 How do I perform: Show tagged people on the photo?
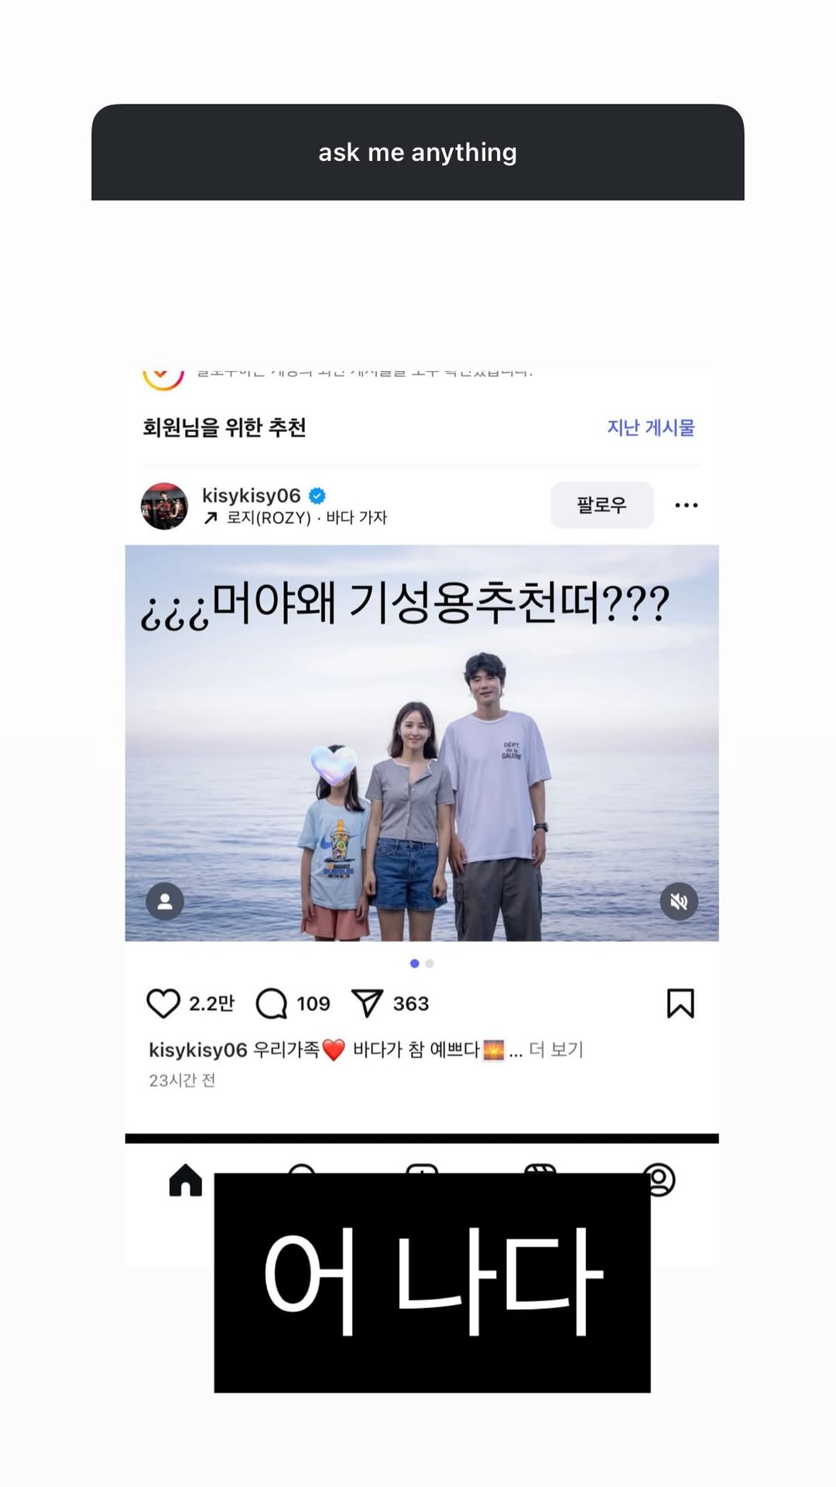tap(165, 901)
